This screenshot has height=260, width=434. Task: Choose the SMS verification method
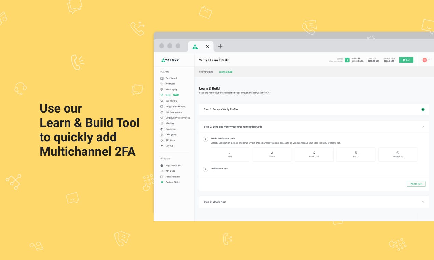(x=230, y=155)
